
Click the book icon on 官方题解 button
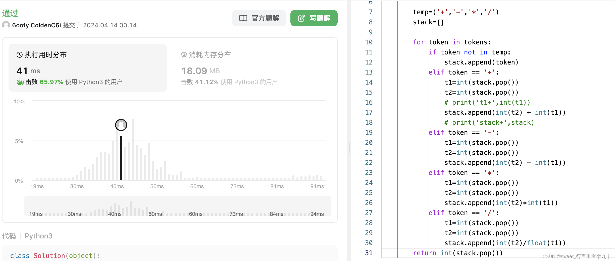(x=243, y=18)
